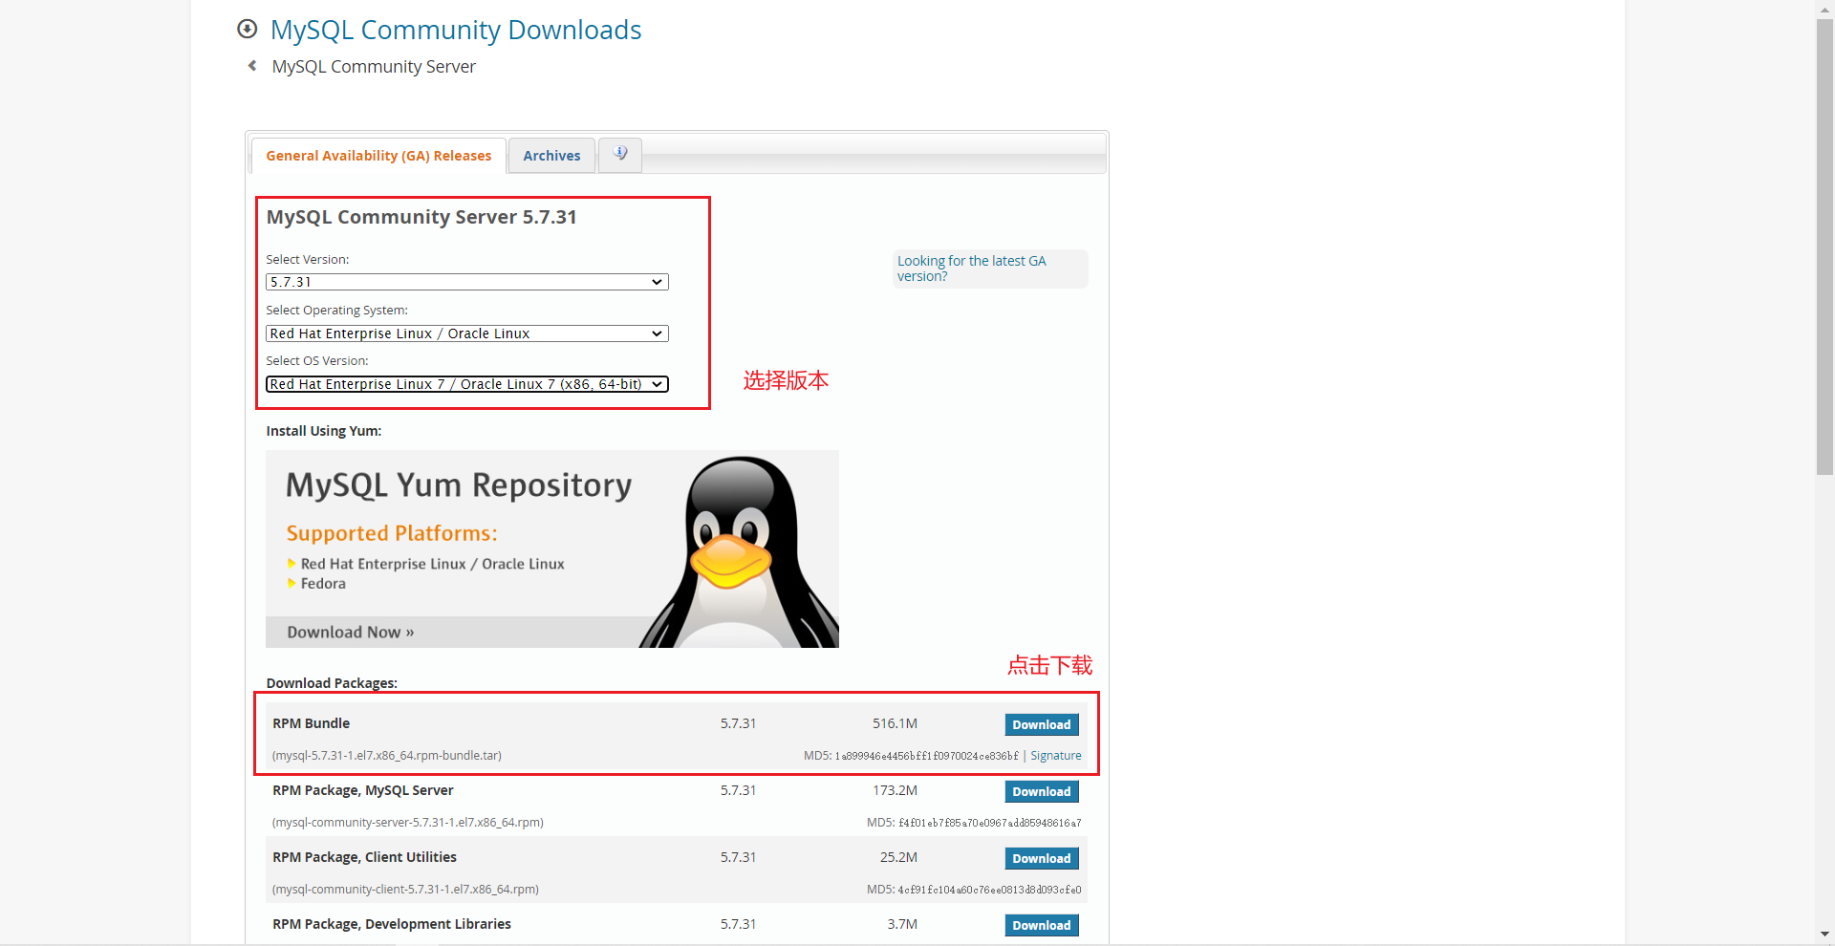Click the back chevron before MySQL Community Server
Viewport: 1835px width, 946px height.
coord(252,66)
